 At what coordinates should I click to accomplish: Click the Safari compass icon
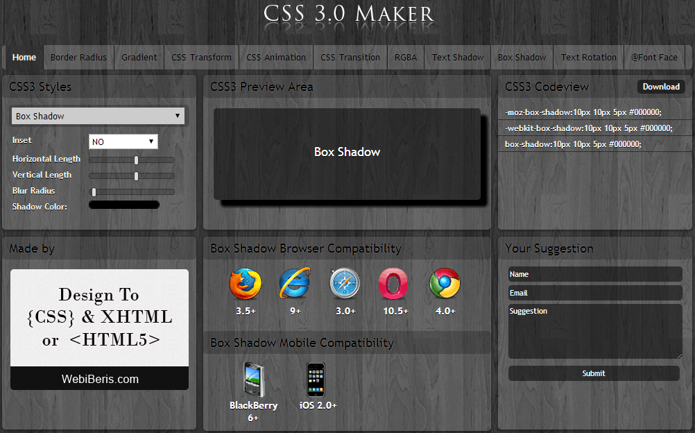click(x=345, y=283)
